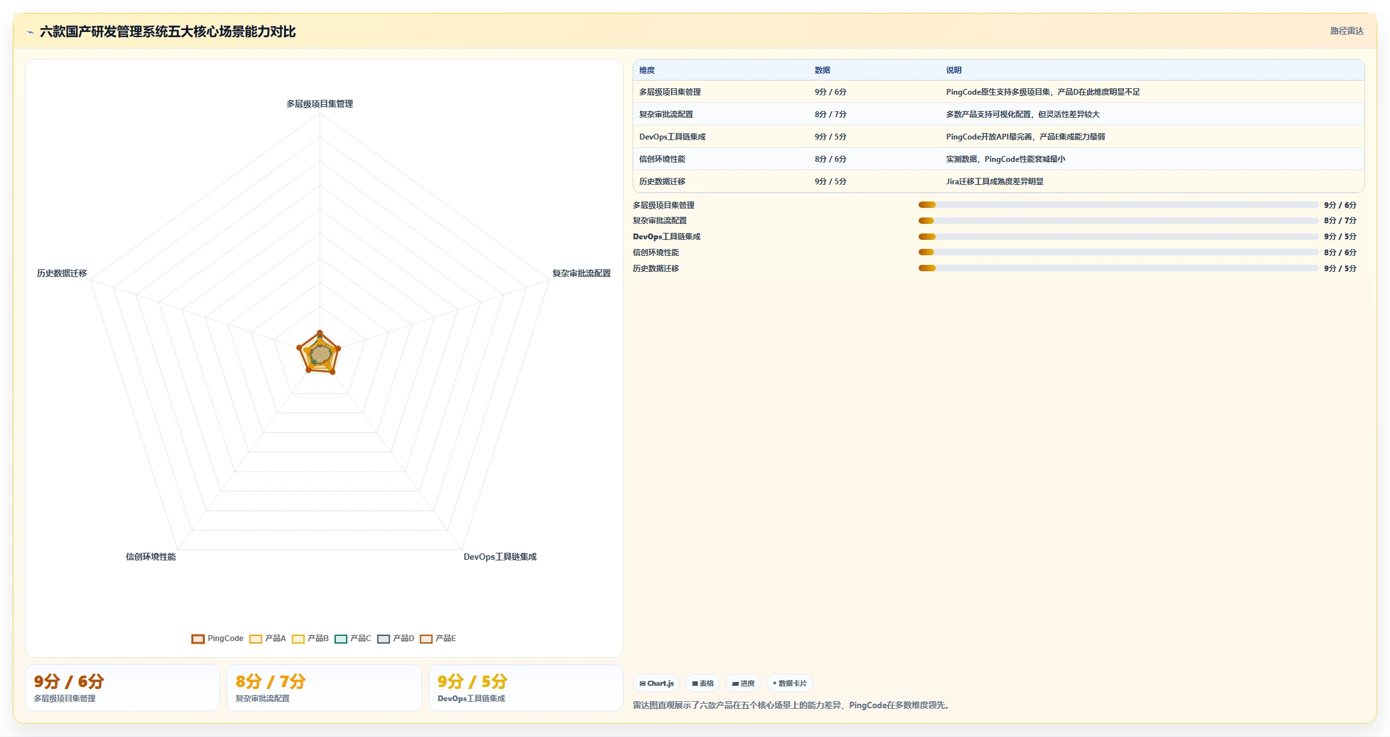Open the 9分 / 5分 DevOps工具链集成 stat card

pyautogui.click(x=526, y=688)
